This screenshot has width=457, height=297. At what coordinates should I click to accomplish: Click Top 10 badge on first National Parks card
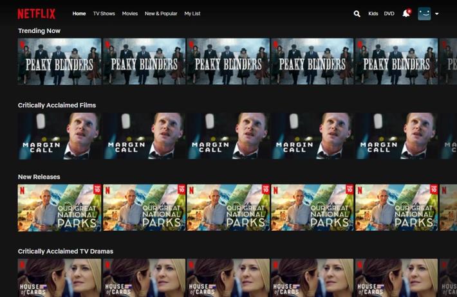click(97, 189)
